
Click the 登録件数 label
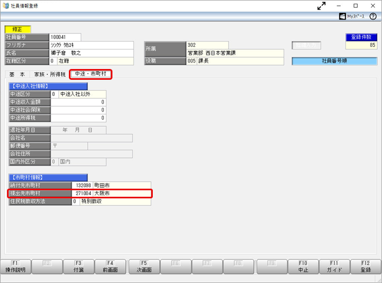pyautogui.click(x=362, y=37)
